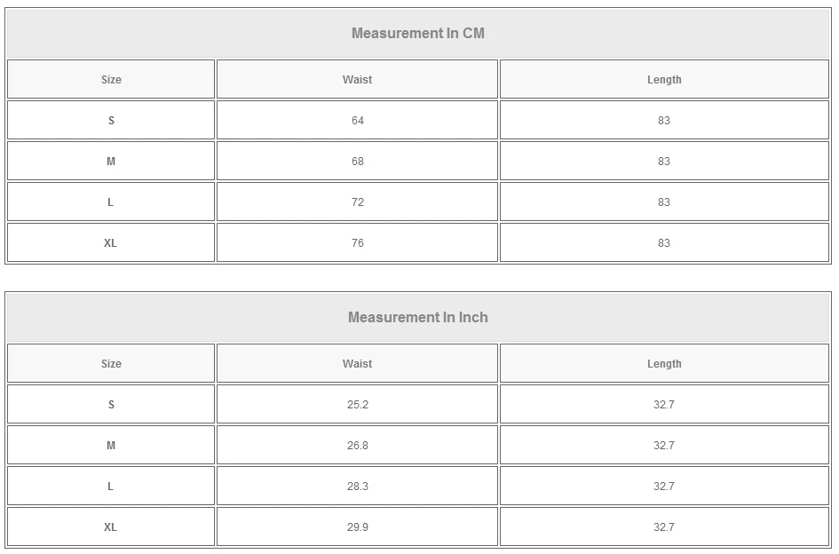Click waist value 64 for size S
The height and width of the screenshot is (554, 839).
[x=357, y=121]
